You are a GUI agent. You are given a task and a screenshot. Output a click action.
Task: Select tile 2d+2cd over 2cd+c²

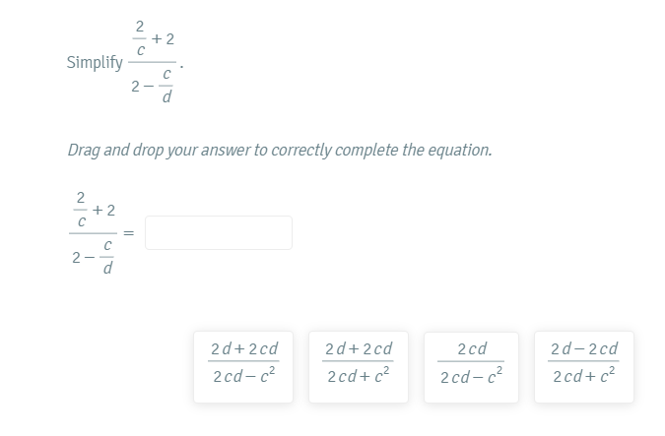click(x=359, y=364)
